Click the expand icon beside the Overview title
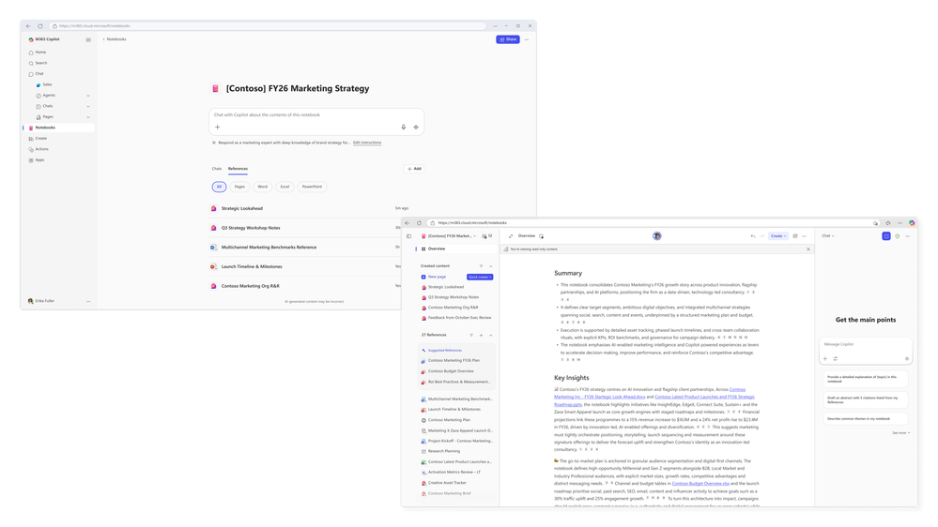938x527 pixels. click(x=510, y=236)
